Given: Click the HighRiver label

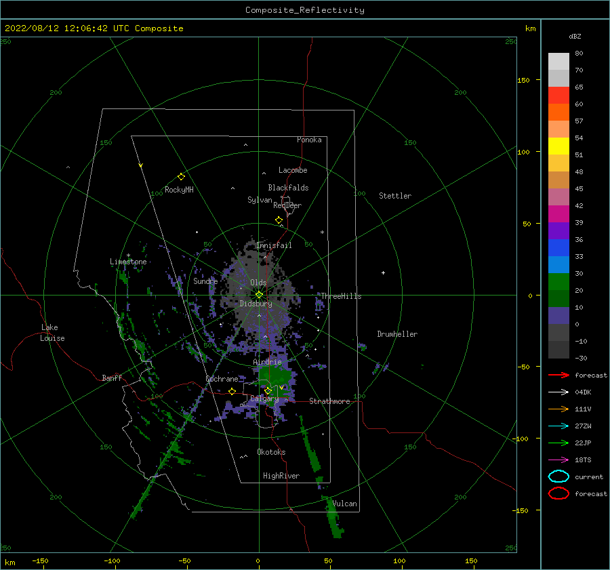Looking at the screenshot, I should [281, 476].
